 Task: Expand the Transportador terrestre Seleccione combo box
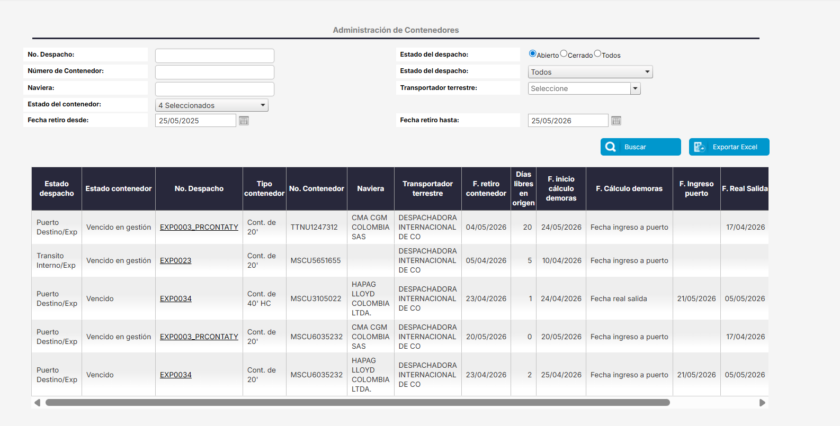(636, 88)
